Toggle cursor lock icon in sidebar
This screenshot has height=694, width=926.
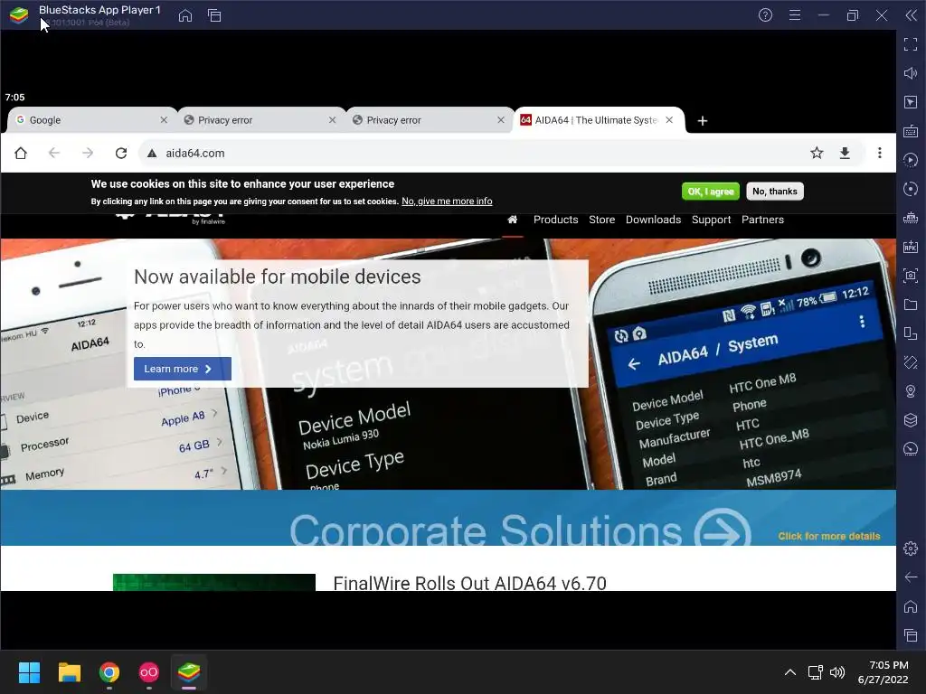tap(911, 102)
